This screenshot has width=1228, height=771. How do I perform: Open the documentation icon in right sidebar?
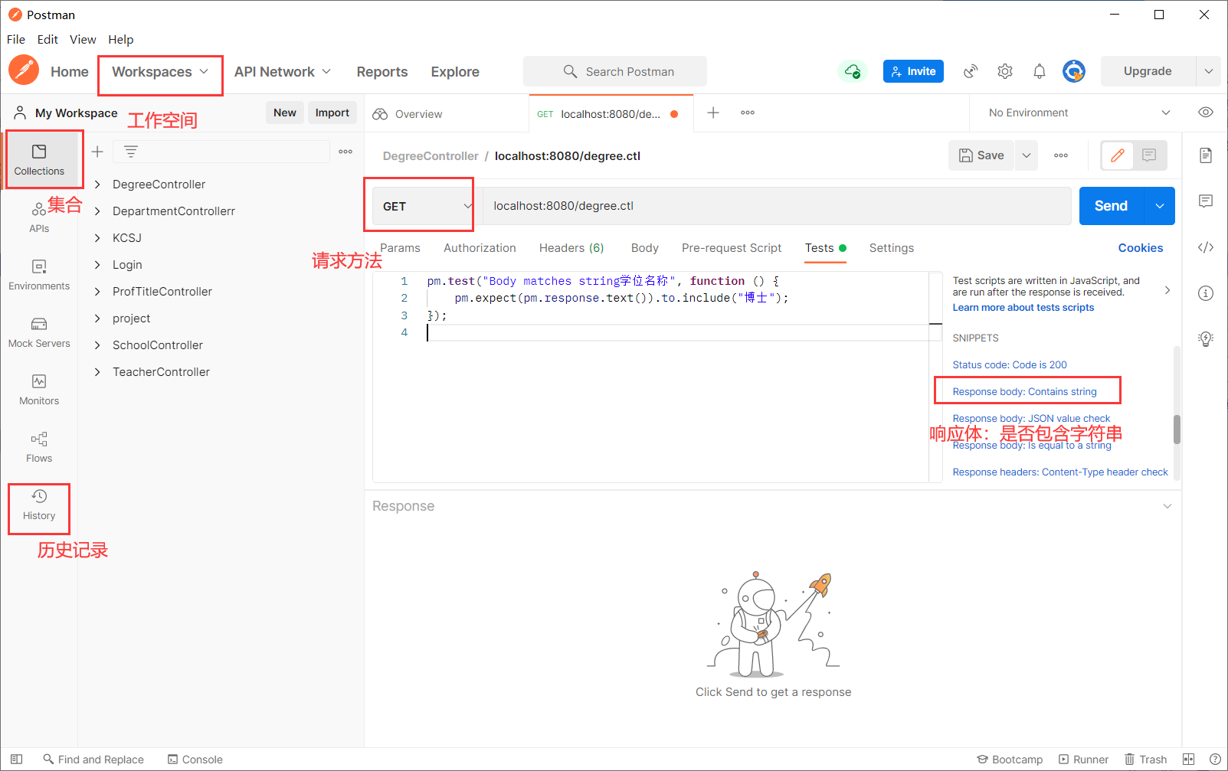click(x=1206, y=155)
